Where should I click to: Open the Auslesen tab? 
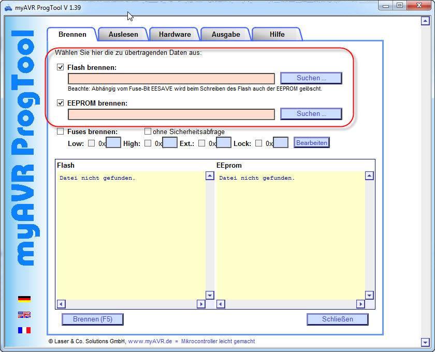tap(123, 34)
